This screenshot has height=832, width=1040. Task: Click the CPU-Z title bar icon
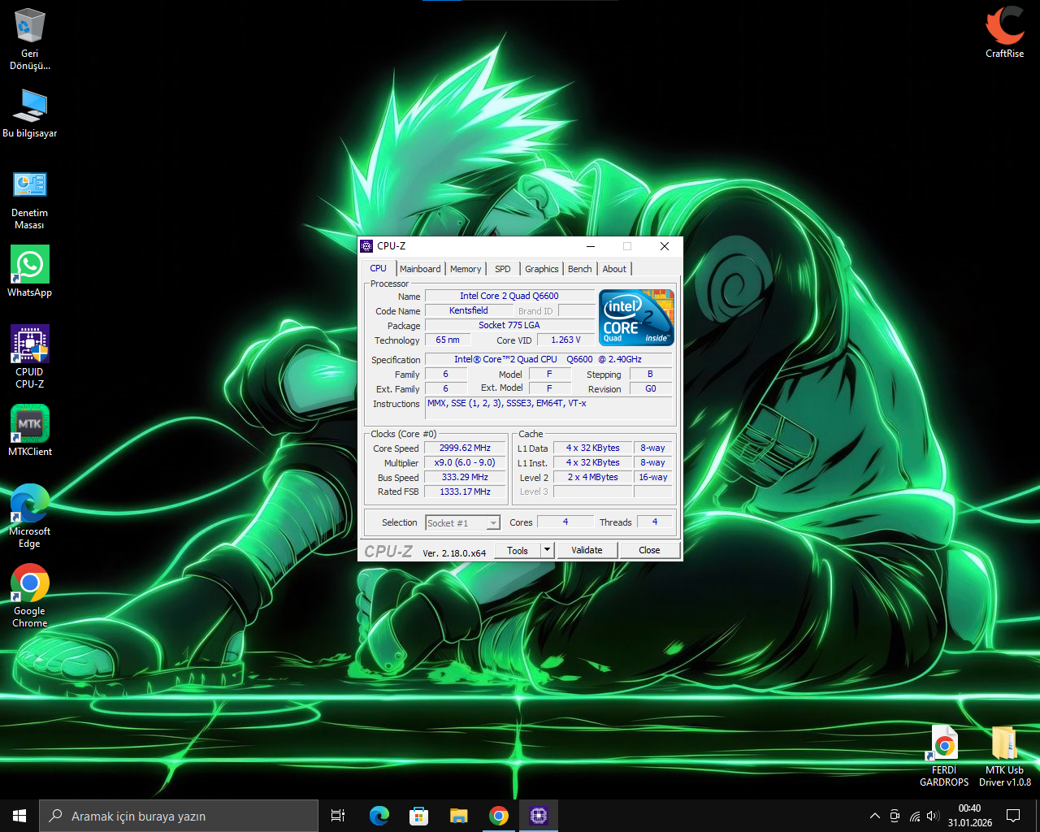366,246
